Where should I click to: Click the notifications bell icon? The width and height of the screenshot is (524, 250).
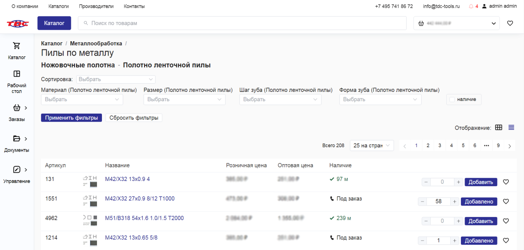pos(471,7)
